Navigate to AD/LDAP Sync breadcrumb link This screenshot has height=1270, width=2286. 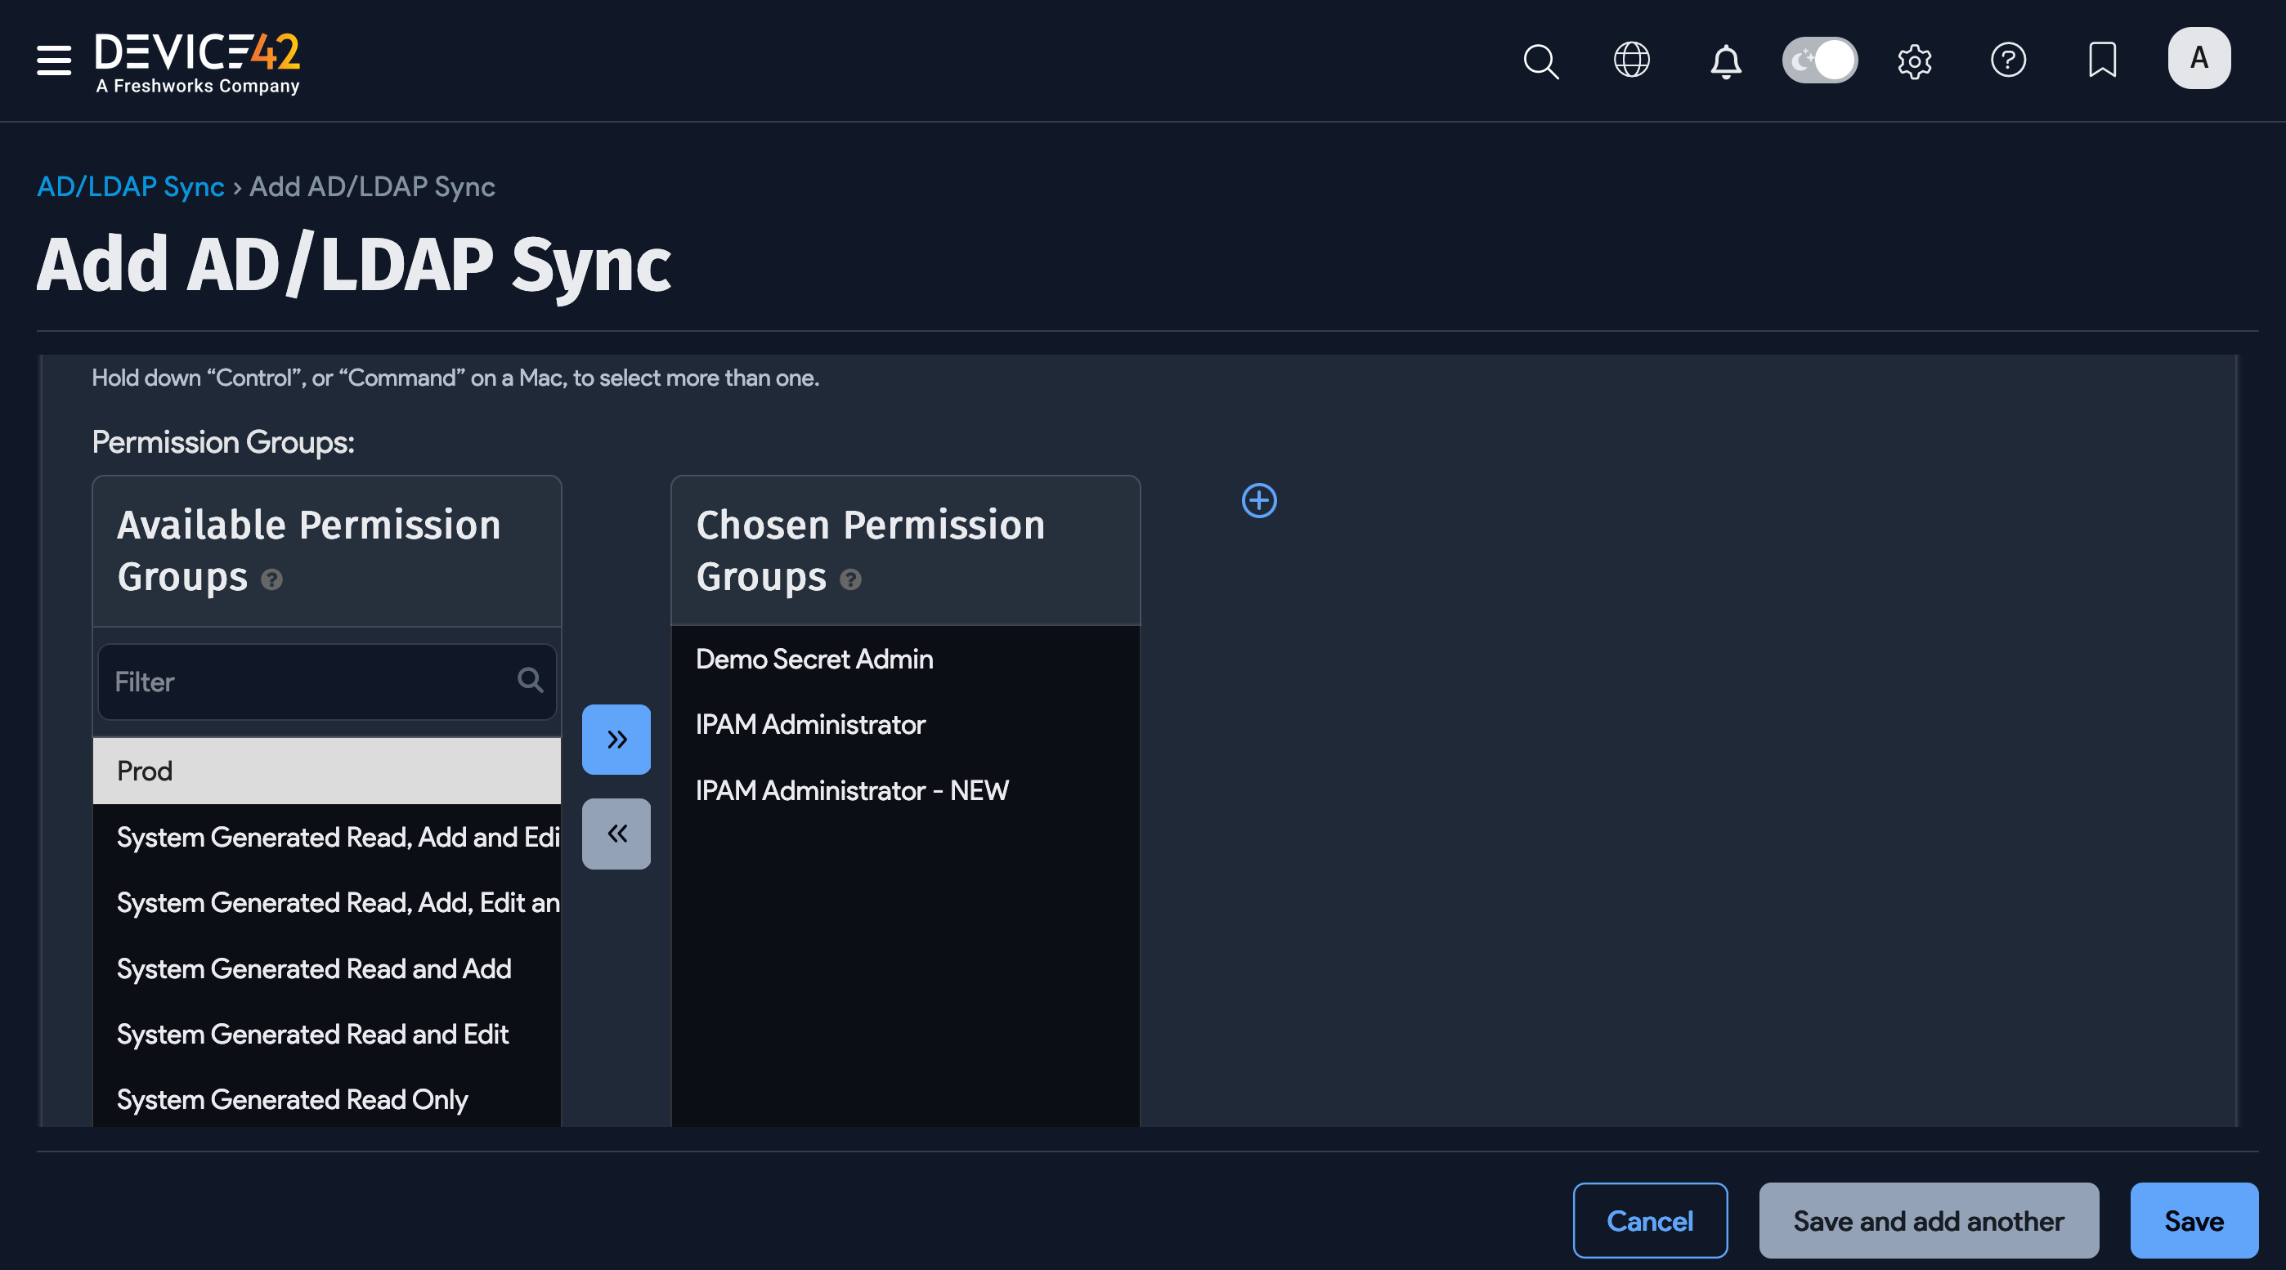(x=131, y=186)
